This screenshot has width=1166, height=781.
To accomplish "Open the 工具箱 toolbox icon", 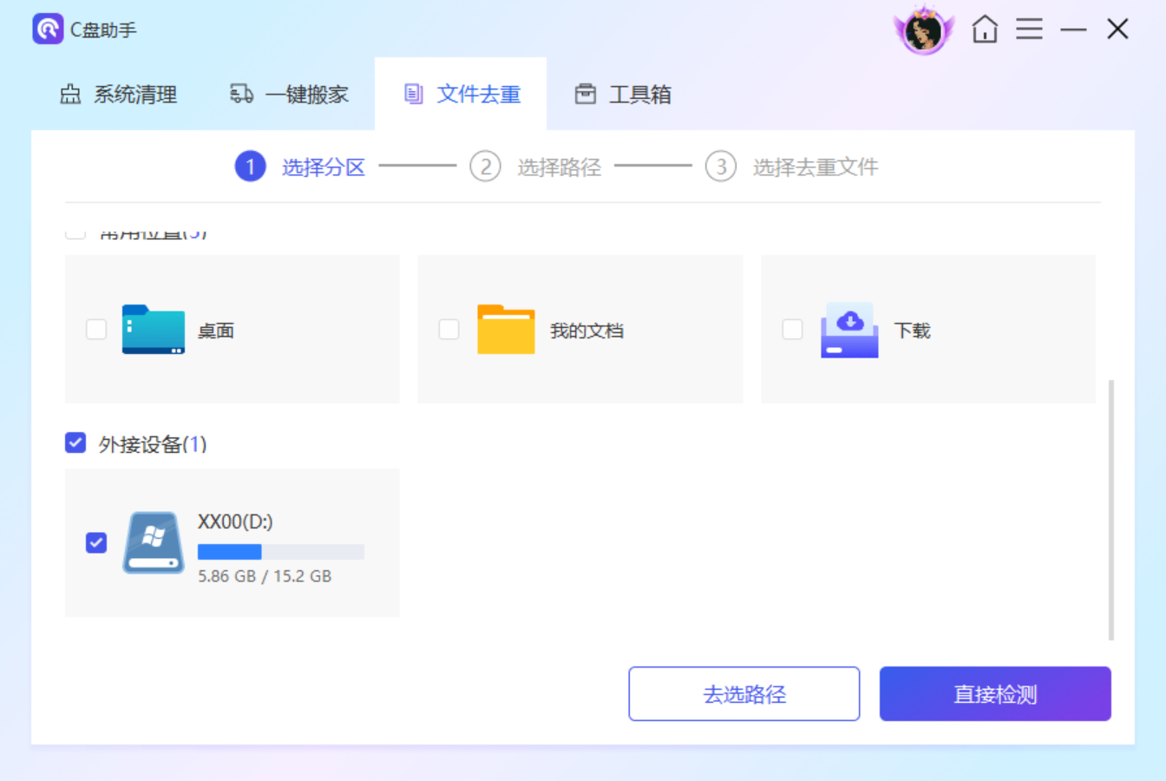I will 587,95.
